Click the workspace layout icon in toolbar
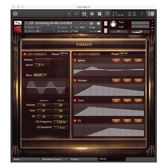 (100, 14)
